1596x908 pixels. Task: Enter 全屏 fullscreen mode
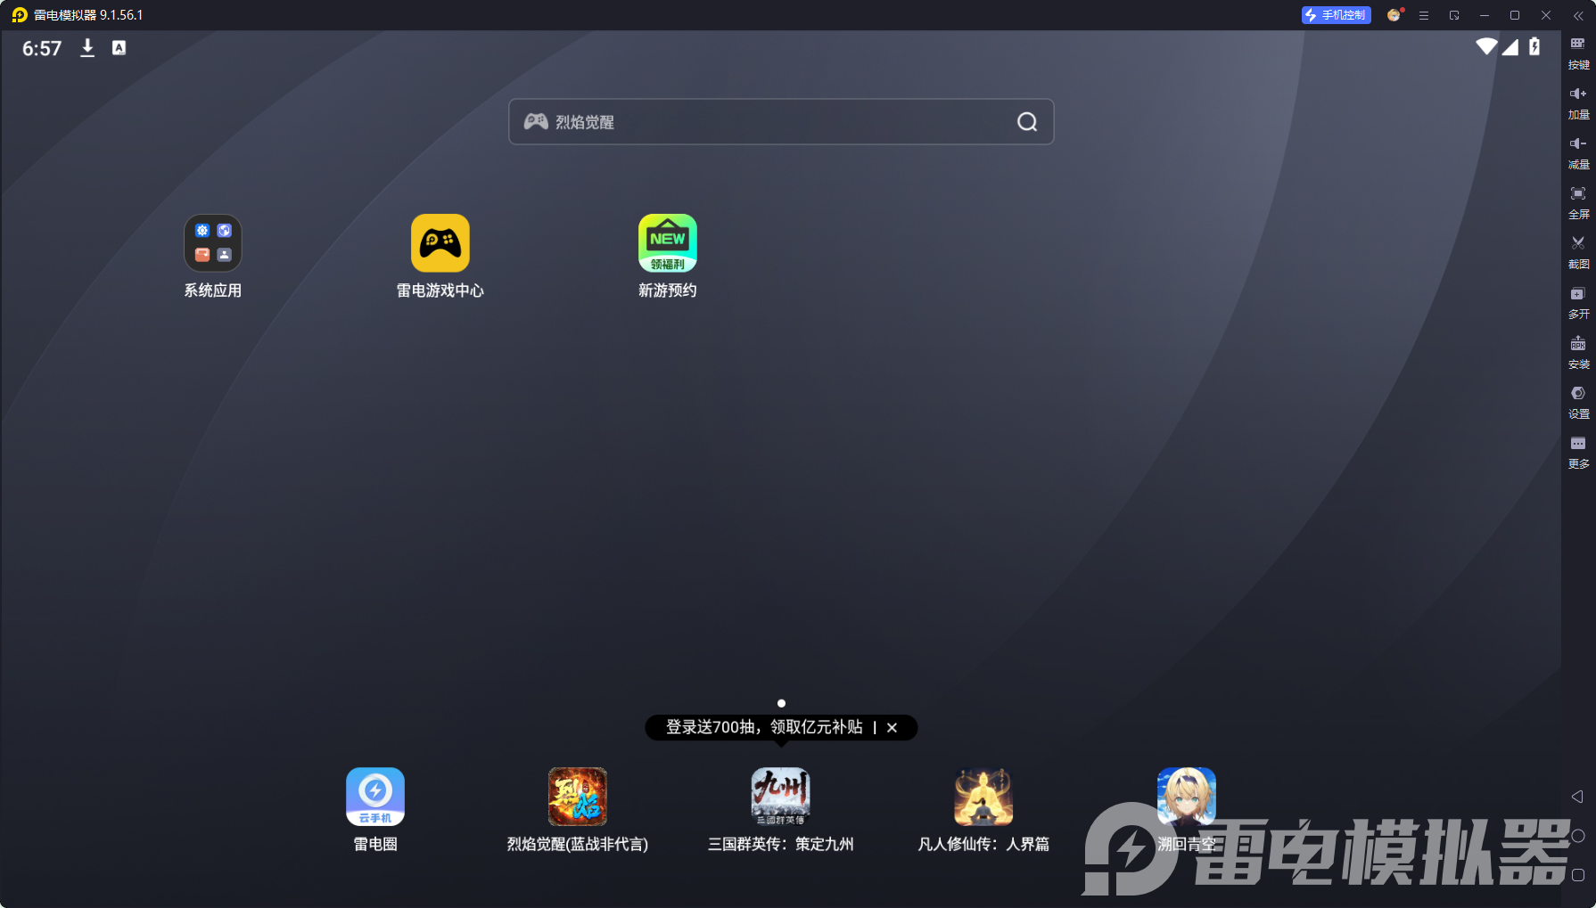point(1578,202)
